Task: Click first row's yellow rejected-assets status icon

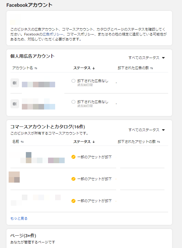Action: [73, 157]
